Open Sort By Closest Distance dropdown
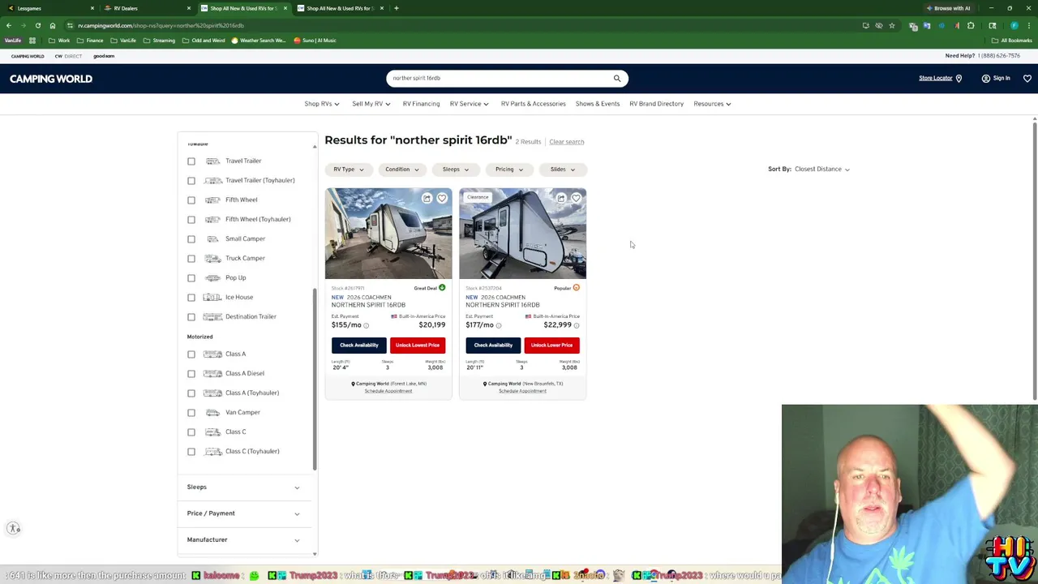Image resolution: width=1038 pixels, height=584 pixels. [822, 170]
